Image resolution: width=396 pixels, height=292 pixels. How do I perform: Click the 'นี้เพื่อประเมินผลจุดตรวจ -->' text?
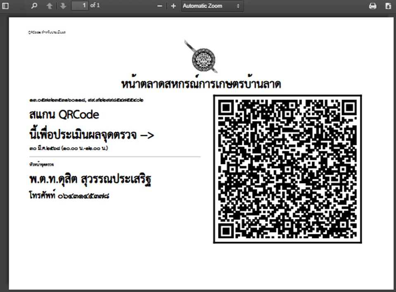[91, 135]
